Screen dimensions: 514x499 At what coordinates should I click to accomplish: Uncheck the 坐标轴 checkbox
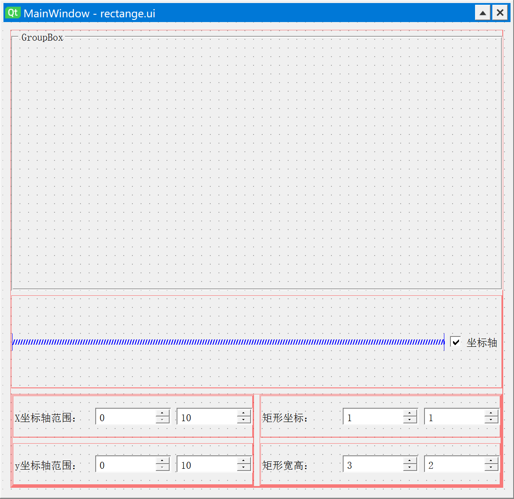click(455, 342)
